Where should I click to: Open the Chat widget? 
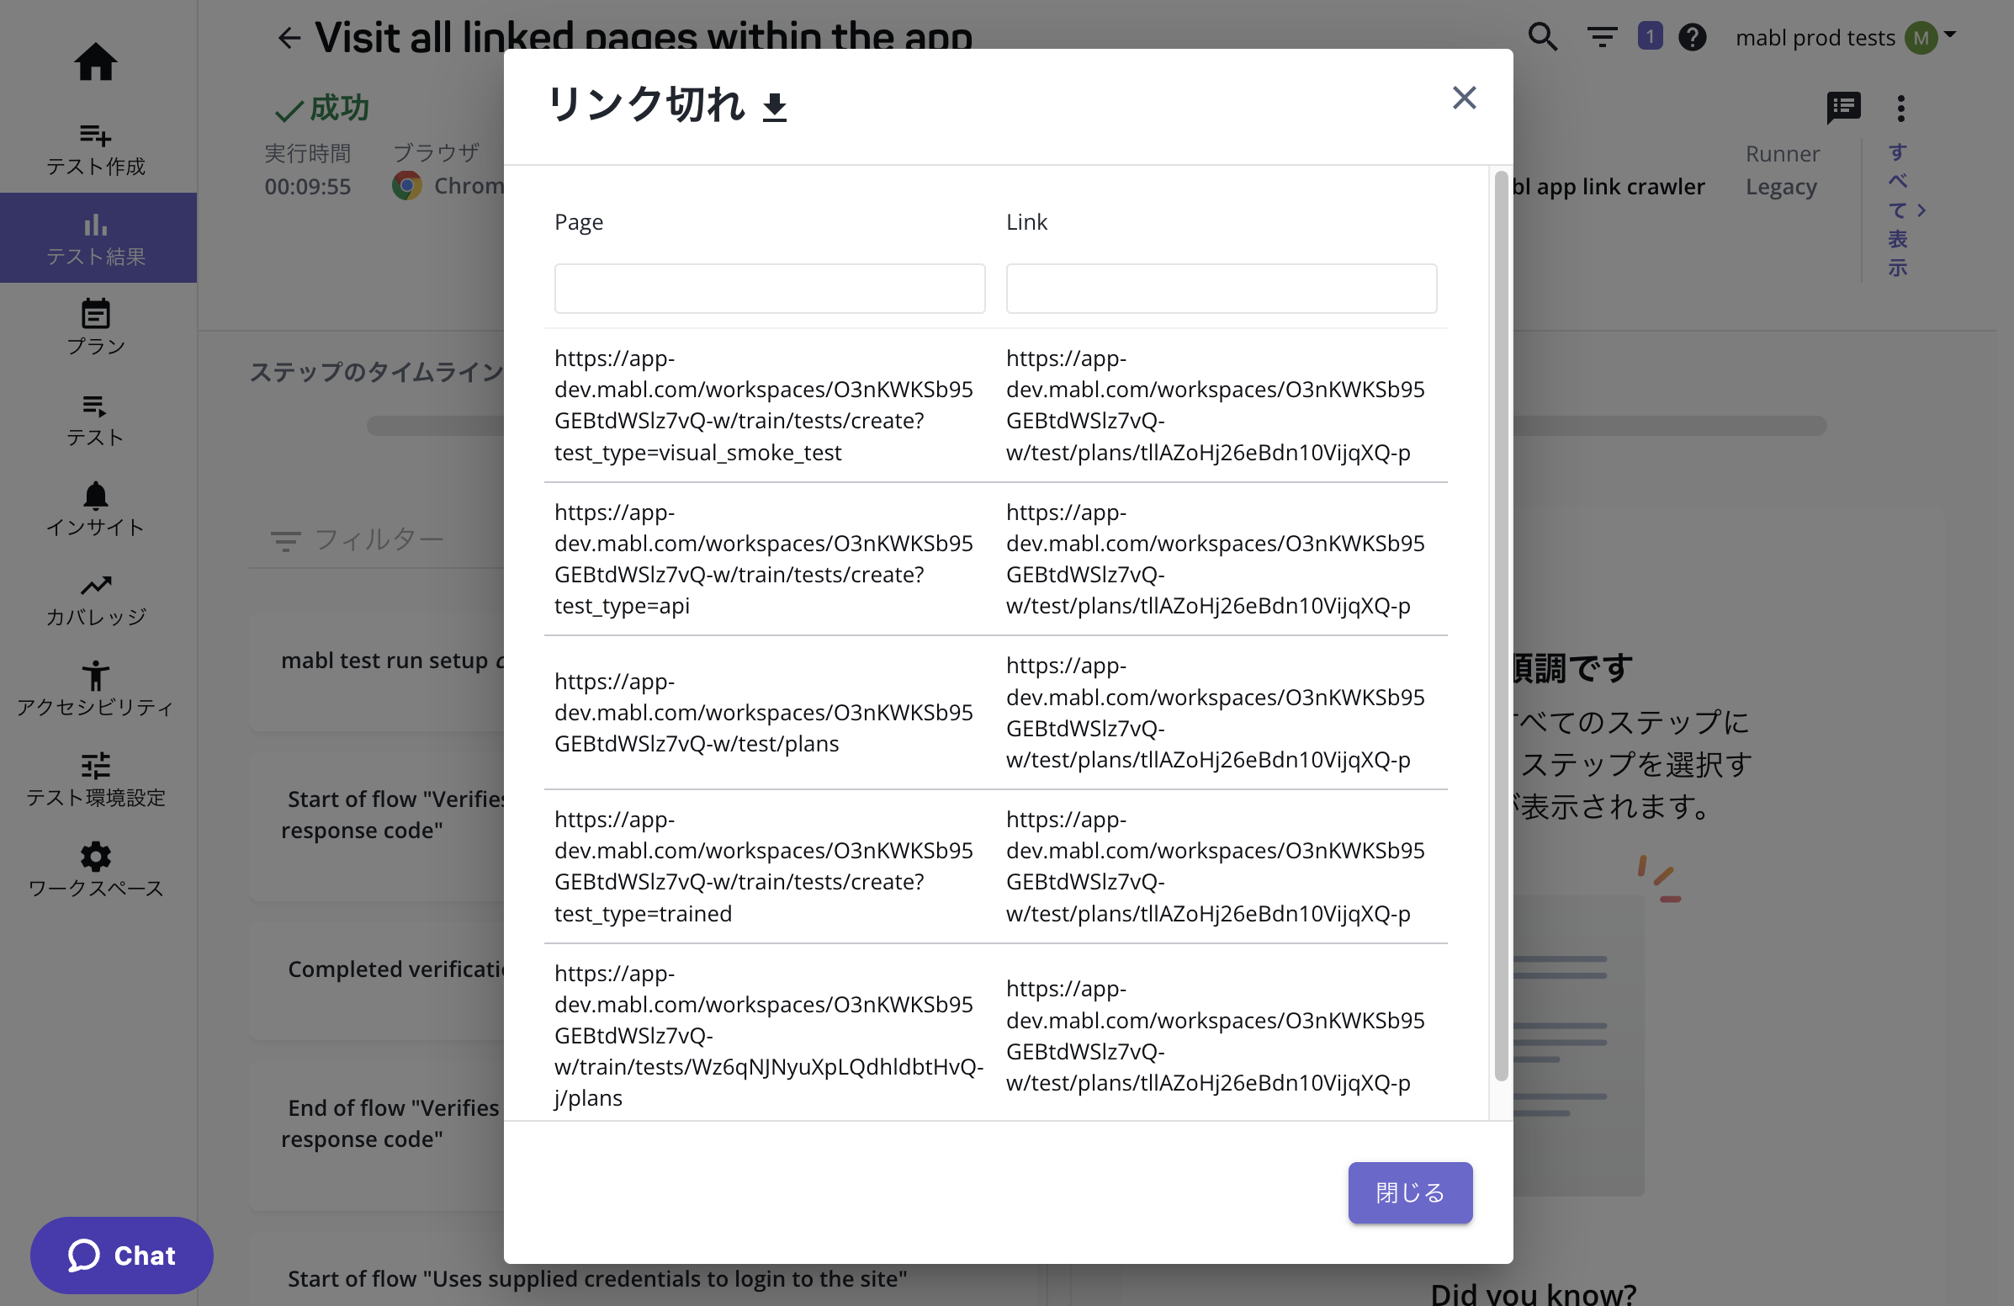[122, 1255]
